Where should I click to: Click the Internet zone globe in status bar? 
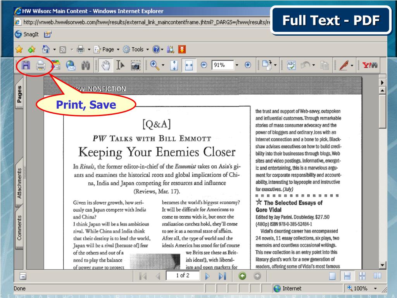pyautogui.click(x=277, y=288)
